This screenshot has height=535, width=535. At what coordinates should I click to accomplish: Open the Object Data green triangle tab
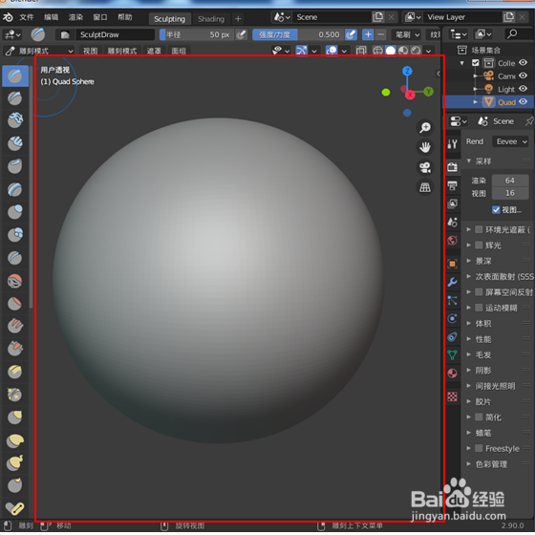tap(453, 354)
